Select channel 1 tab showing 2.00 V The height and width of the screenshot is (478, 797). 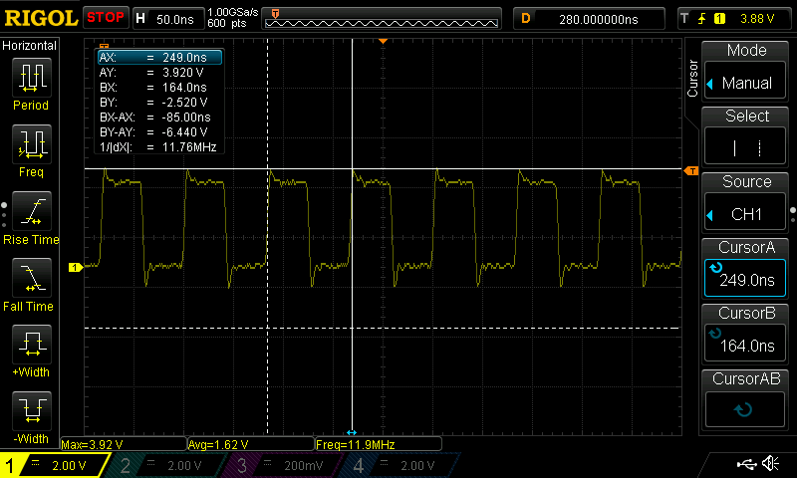coord(54,465)
